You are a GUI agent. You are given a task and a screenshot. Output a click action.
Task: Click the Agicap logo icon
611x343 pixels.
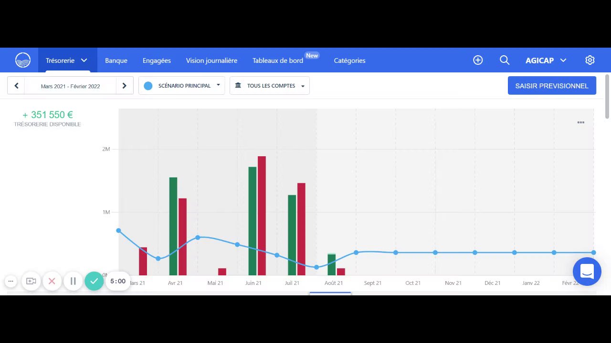pyautogui.click(x=23, y=60)
